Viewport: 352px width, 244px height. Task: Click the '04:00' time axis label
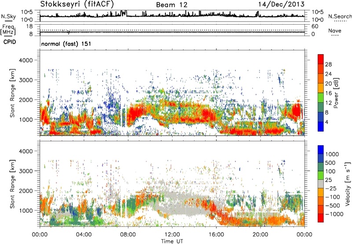84,235
